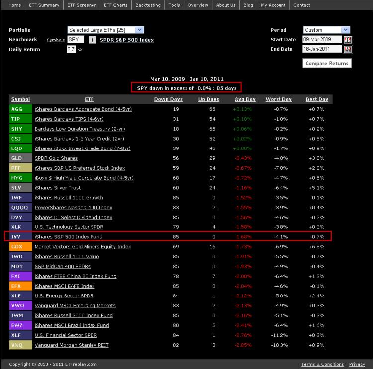The image size is (373, 369).
Task: Open iShares MSCI EAFE Index link
Action: point(65,286)
